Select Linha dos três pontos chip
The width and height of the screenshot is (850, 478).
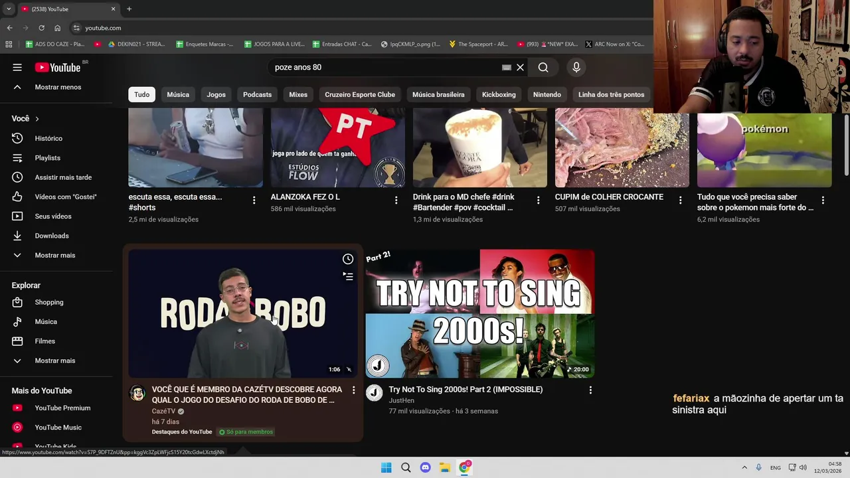[611, 94]
